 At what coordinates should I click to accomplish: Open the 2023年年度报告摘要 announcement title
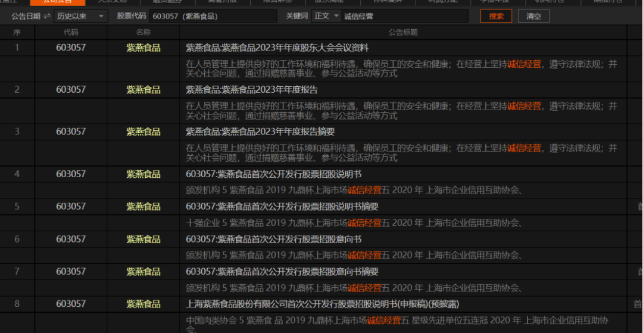(260, 131)
